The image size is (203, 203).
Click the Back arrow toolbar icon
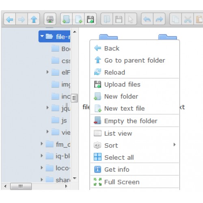[10, 19]
